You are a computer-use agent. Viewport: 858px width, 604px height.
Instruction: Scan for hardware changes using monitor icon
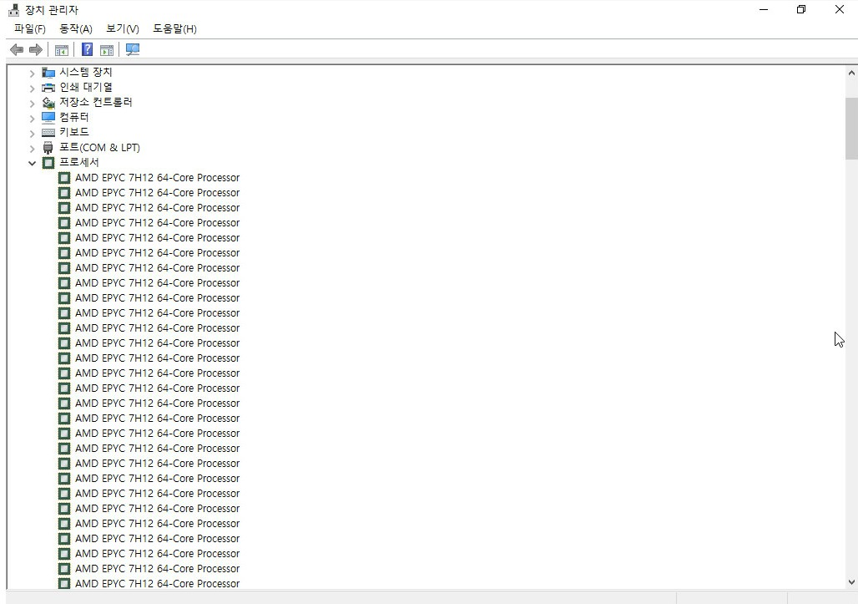point(133,50)
